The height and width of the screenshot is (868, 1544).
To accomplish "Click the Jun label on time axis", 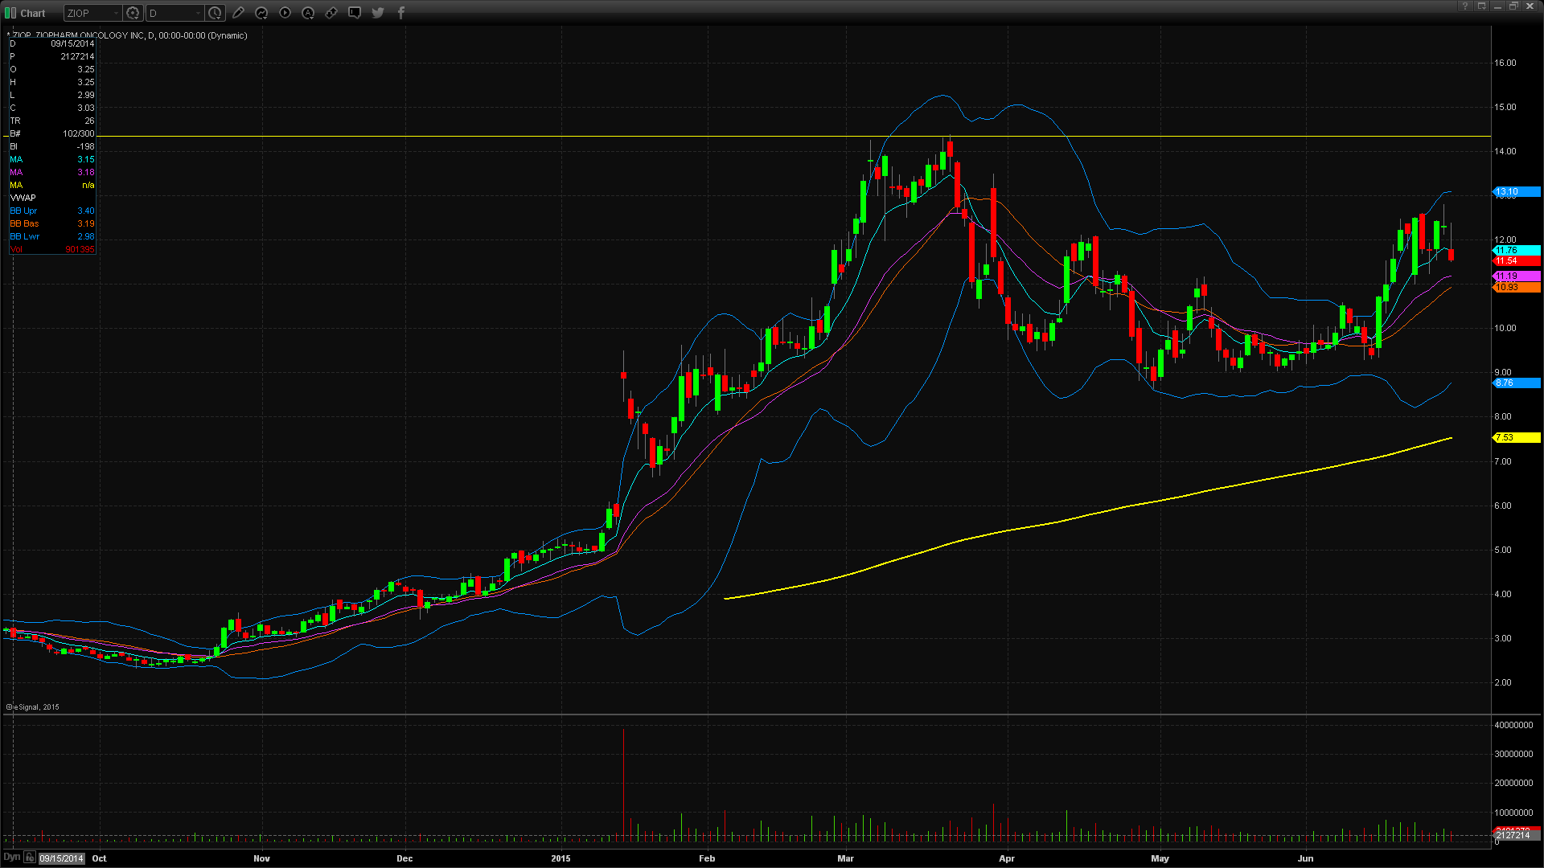I will (1305, 858).
